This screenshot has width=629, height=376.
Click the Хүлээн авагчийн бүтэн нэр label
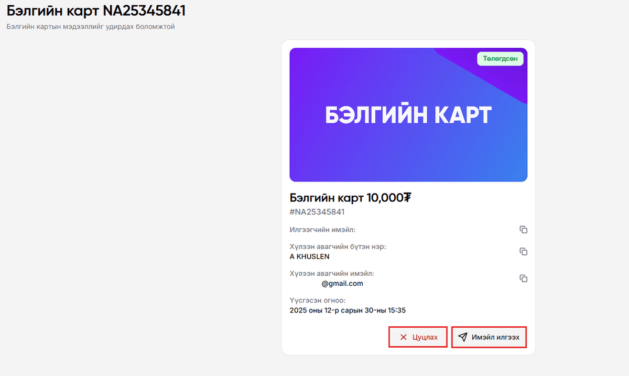tap(338, 246)
